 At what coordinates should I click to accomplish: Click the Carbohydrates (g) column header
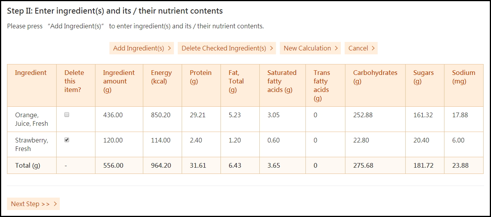375,77
